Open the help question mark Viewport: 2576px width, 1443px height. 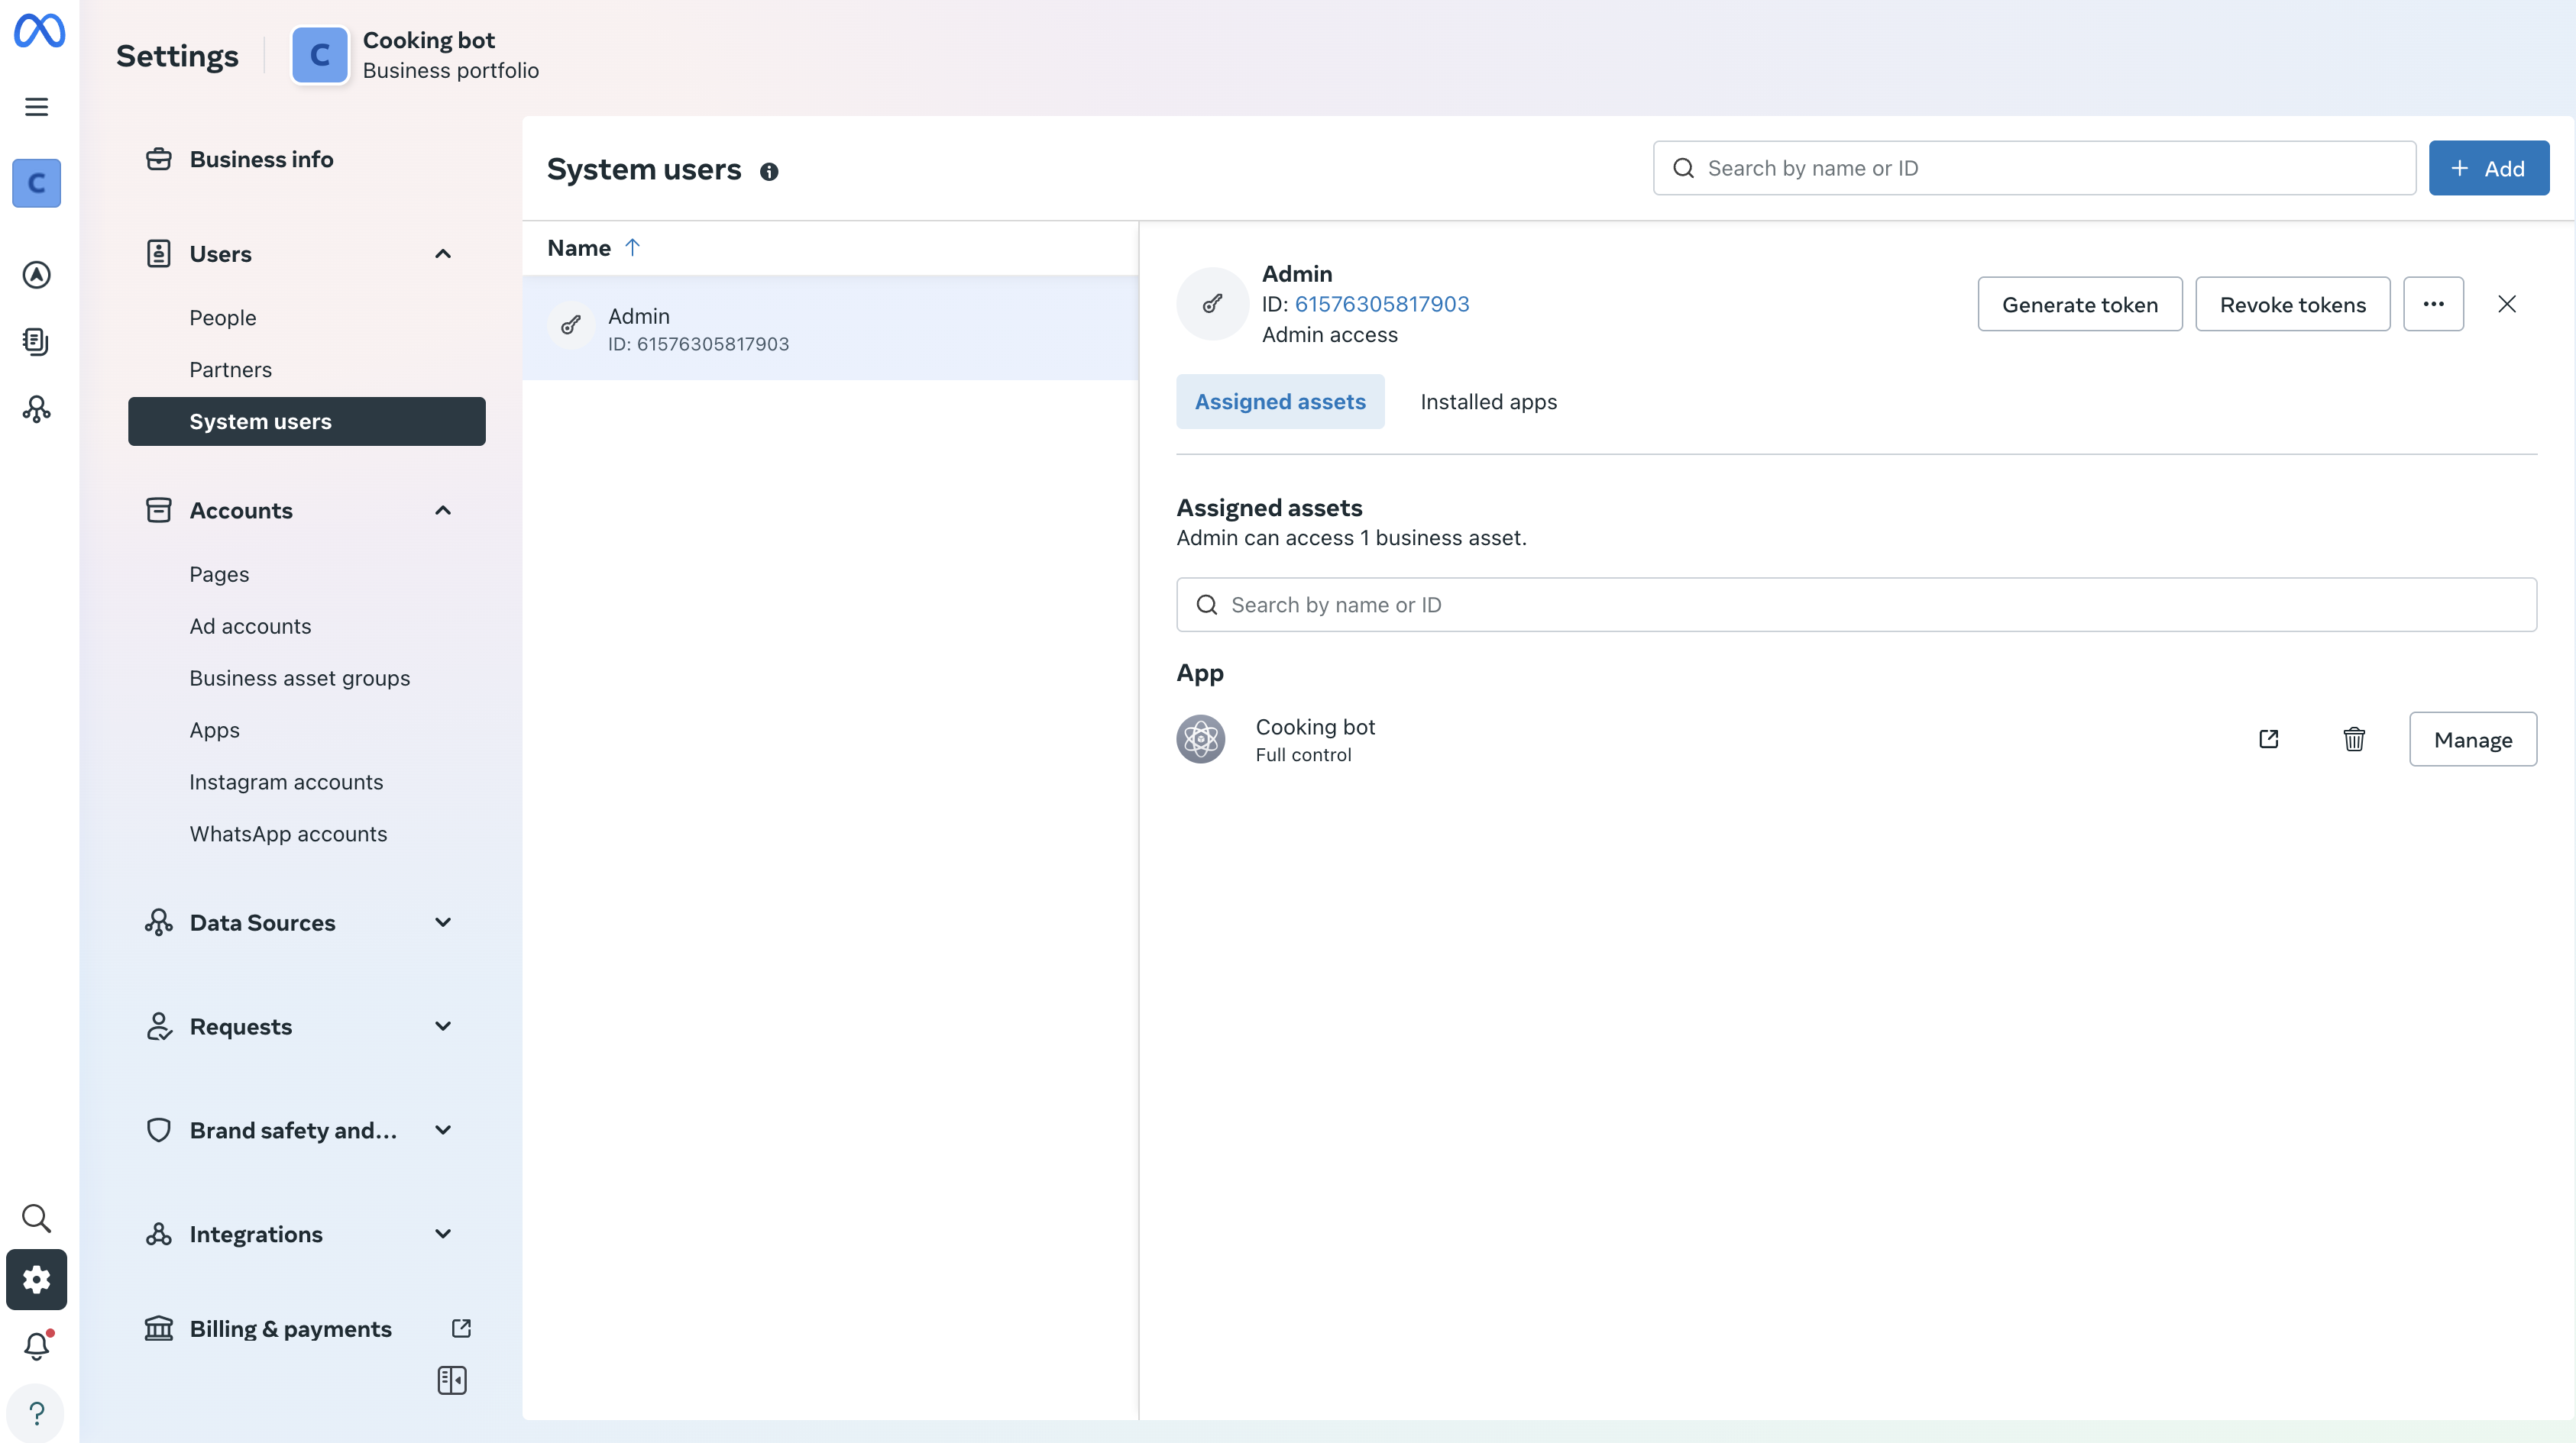pyautogui.click(x=37, y=1413)
